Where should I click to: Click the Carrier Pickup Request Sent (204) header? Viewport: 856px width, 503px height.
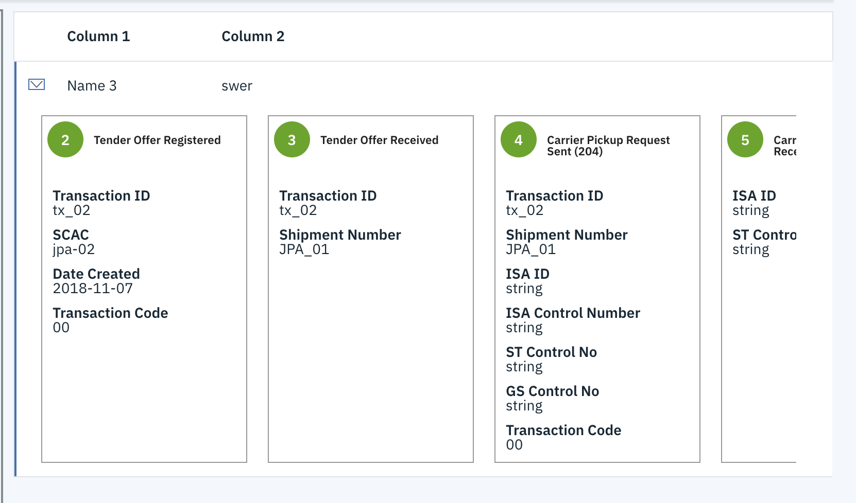pyautogui.click(x=607, y=146)
